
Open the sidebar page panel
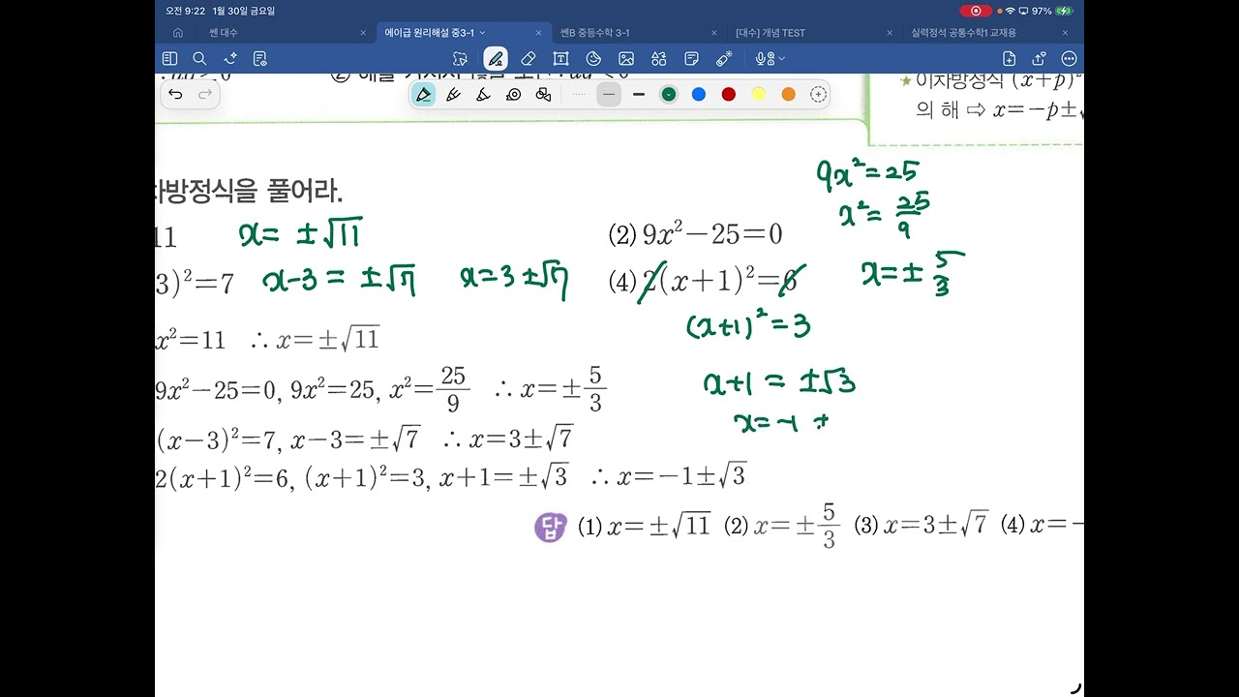(x=169, y=59)
